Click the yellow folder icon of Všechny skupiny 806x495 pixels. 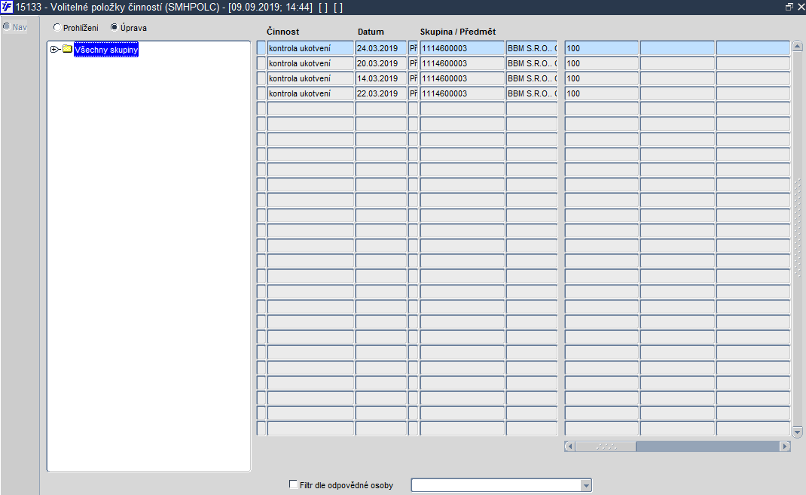tap(67, 49)
